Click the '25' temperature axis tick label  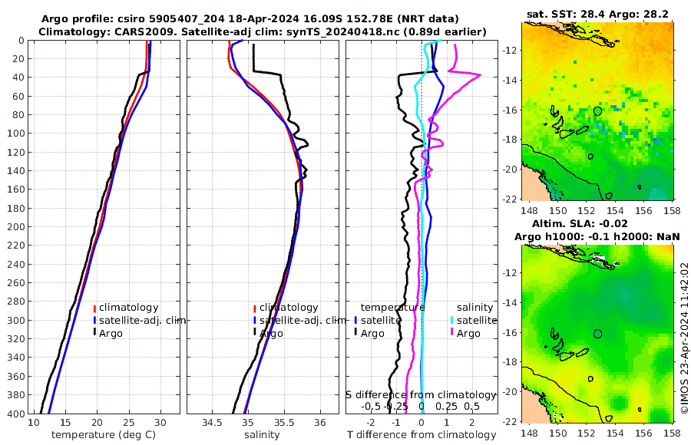tap(129, 423)
